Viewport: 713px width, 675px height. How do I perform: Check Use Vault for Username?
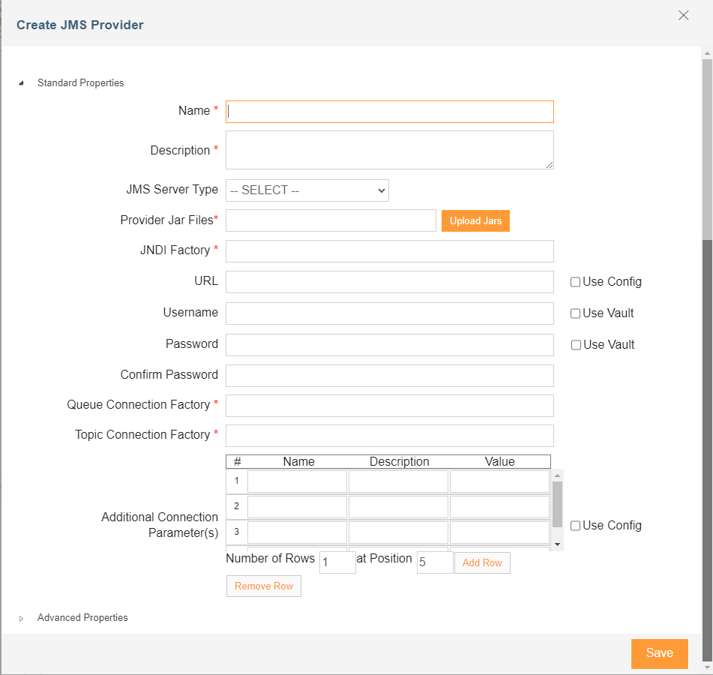pyautogui.click(x=575, y=313)
